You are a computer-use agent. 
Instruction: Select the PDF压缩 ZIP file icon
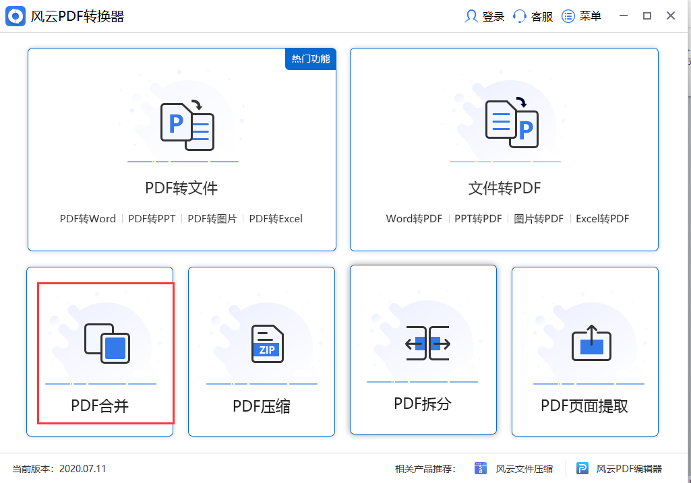tap(268, 344)
